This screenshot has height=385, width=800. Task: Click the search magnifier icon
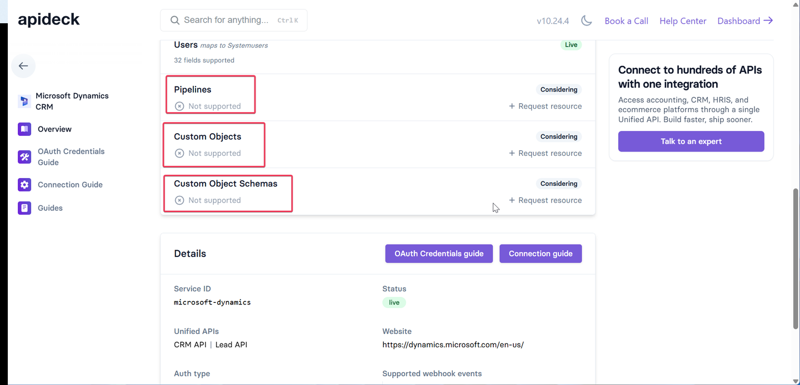pos(175,20)
